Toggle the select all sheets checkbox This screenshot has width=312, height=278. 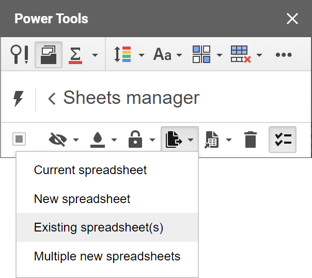(19, 139)
